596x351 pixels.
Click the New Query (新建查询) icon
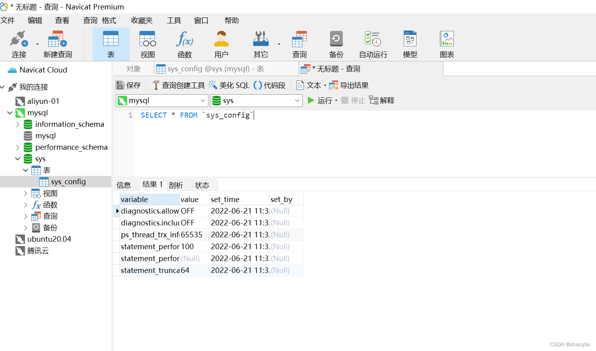[x=58, y=44]
